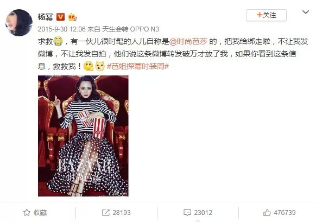Open the poster's username 杨幂
Viewport: 316px width, 222px height.
pyautogui.click(x=46, y=17)
